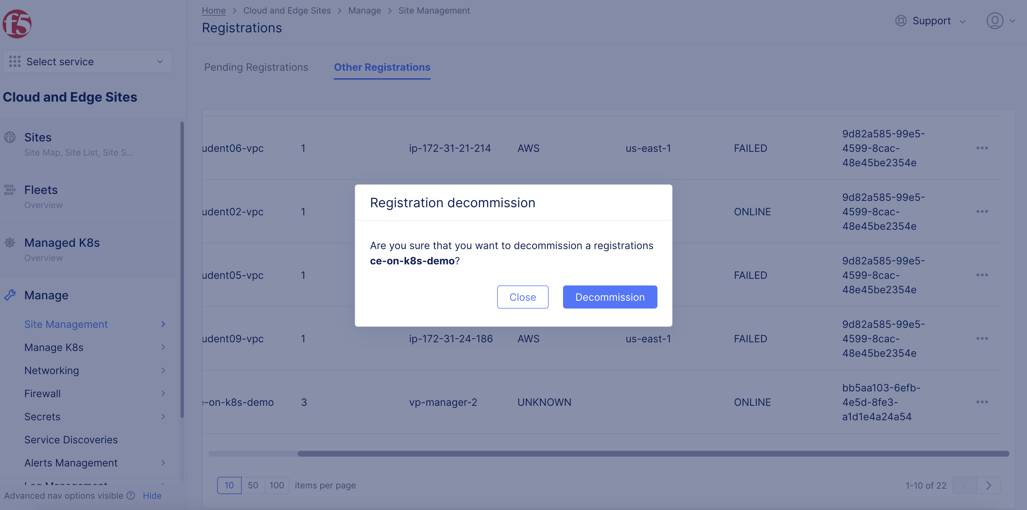The width and height of the screenshot is (1027, 510).
Task: Click the udent06-vpc site name
Action: 233,148
